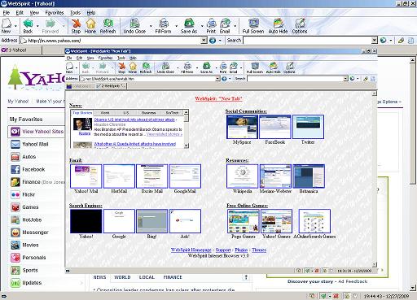
Task: Click My Yahoo! link on Yahoo page
Action: click(18, 102)
